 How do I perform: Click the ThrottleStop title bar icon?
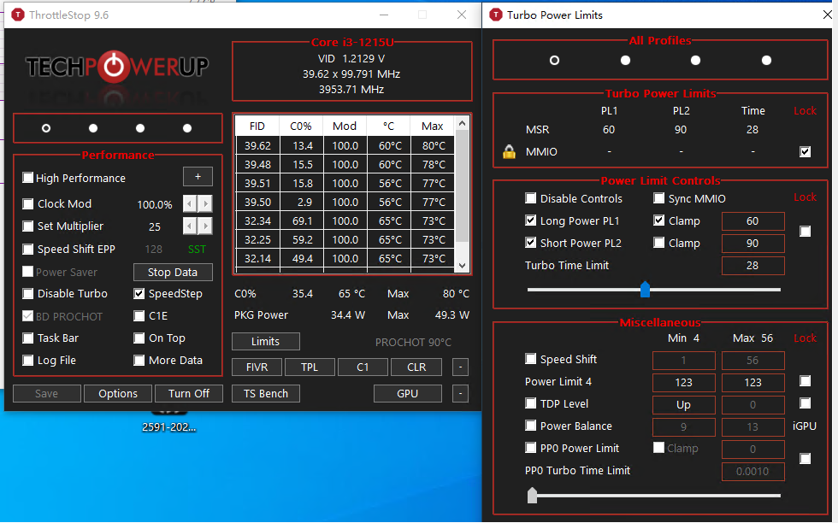[x=16, y=15]
